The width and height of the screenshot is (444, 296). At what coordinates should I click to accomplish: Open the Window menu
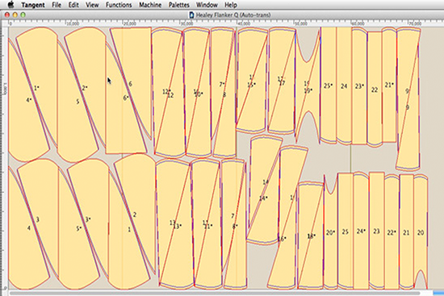[x=207, y=5]
